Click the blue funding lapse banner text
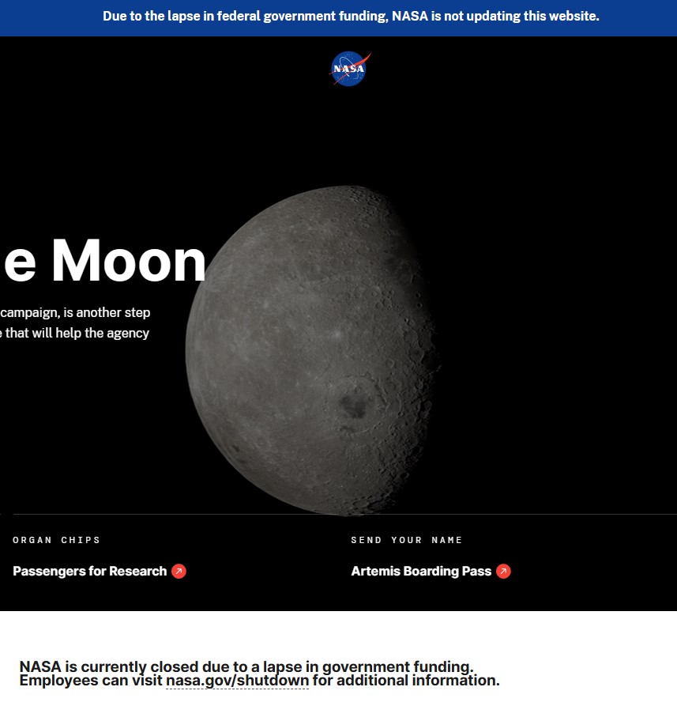Screen dimensions: 677x702 (x=351, y=16)
